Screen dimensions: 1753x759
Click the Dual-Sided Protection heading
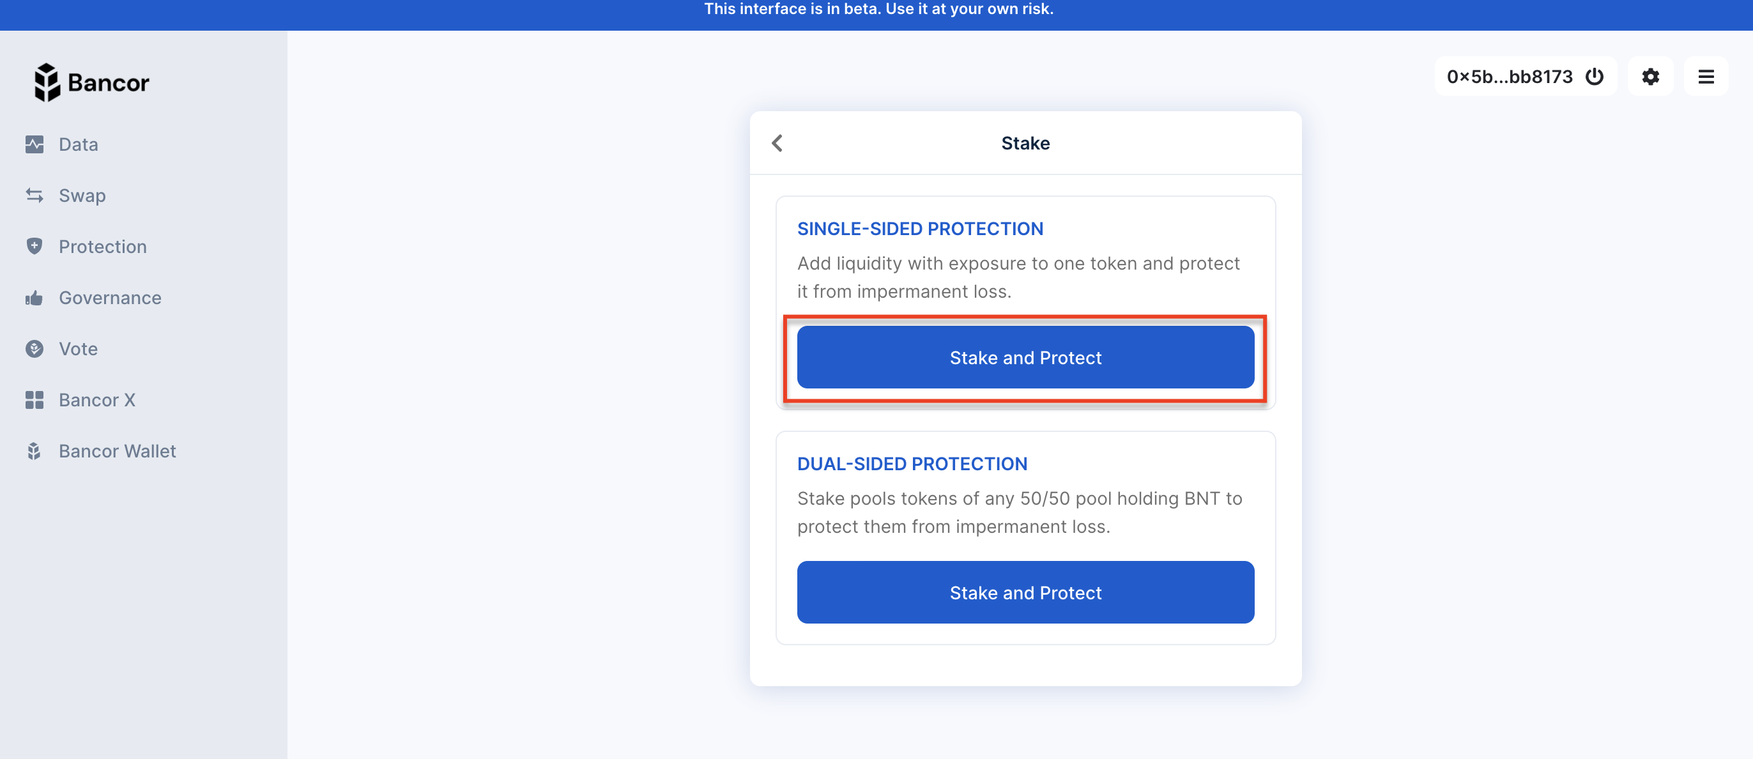pos(912,464)
